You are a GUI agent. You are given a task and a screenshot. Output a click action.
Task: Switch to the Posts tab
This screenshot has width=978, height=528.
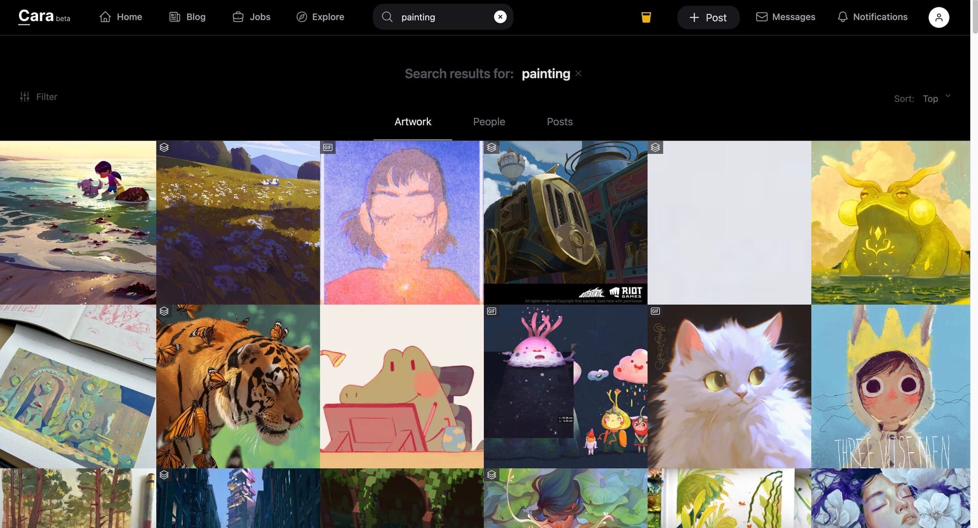click(559, 122)
